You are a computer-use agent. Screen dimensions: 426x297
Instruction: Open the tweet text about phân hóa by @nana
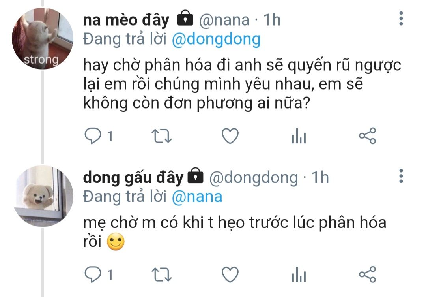242,84
